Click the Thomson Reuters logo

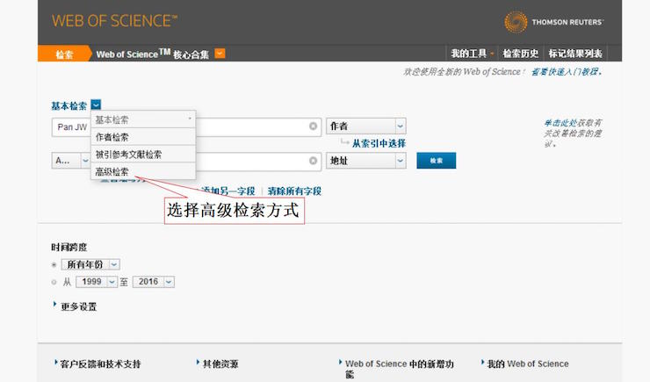coord(554,22)
